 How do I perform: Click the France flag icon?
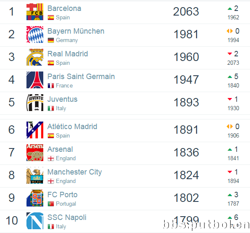(x=51, y=86)
